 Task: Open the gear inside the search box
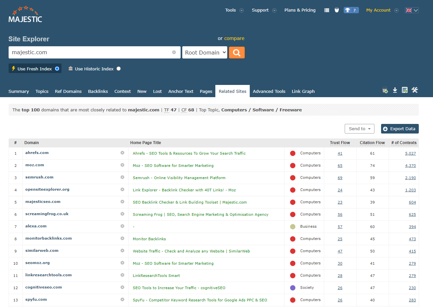point(174,52)
